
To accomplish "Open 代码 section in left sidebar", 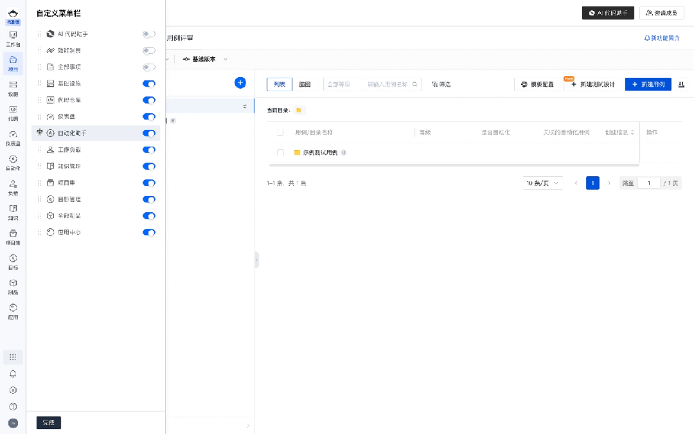I will point(13,113).
